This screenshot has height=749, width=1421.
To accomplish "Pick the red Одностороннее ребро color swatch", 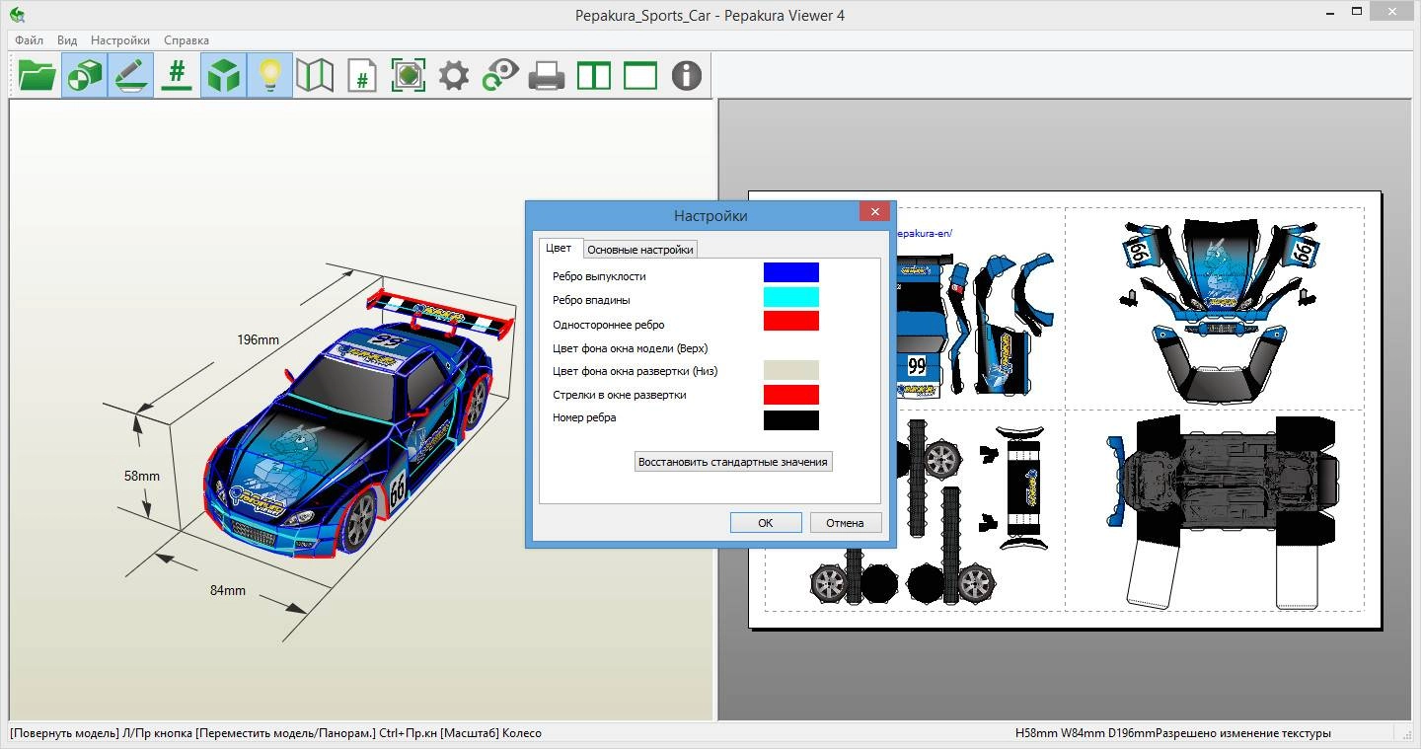I will click(x=791, y=321).
